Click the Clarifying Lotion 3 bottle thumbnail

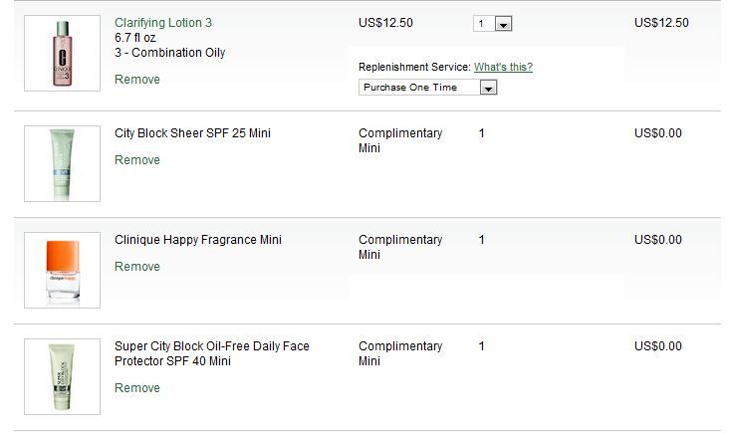click(62, 53)
